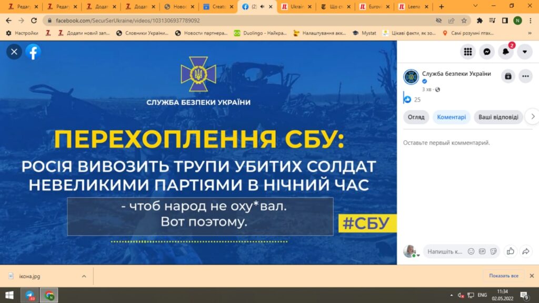Switch to the Огляд tab
This screenshot has height=303, width=539.
point(416,117)
